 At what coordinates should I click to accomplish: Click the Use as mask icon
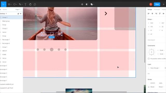pyautogui.click(x=87, y=4)
